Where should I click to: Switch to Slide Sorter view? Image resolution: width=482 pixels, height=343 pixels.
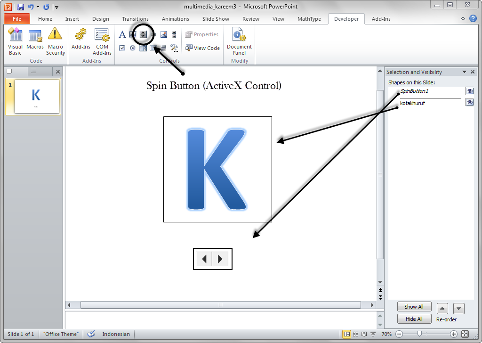[x=355, y=334]
